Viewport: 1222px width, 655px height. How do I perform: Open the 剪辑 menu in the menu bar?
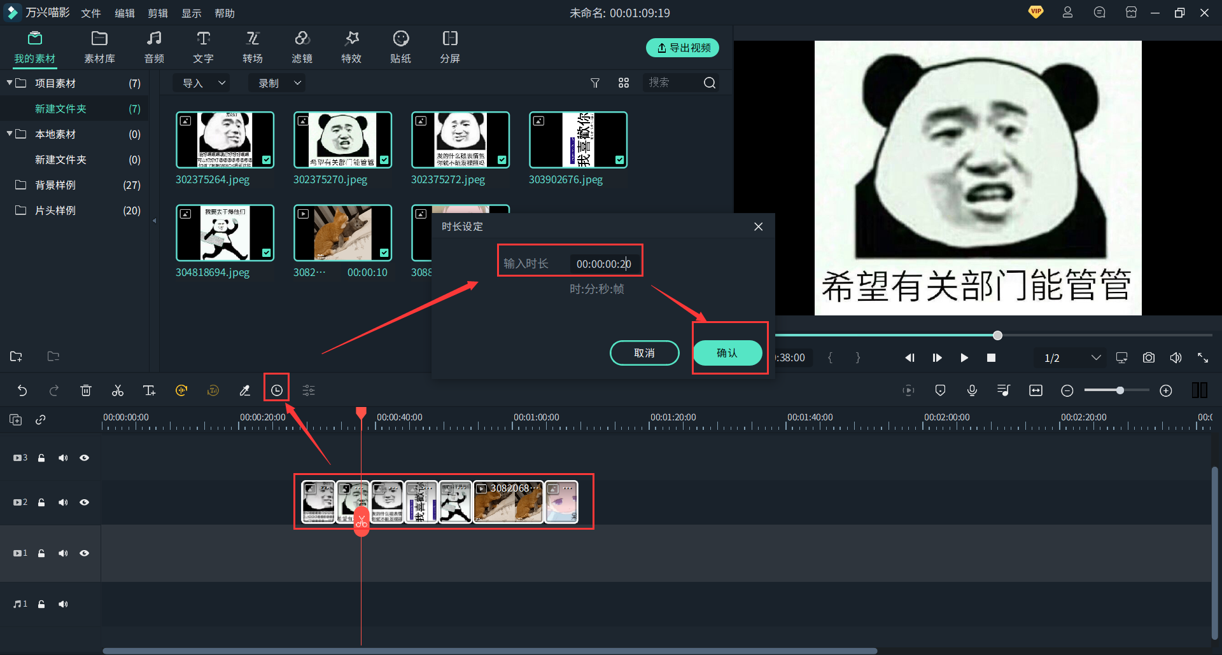pyautogui.click(x=157, y=13)
